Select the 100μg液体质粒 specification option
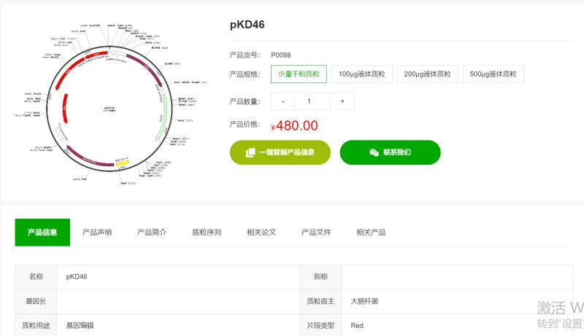Image resolution: width=584 pixels, height=336 pixels. [x=361, y=74]
